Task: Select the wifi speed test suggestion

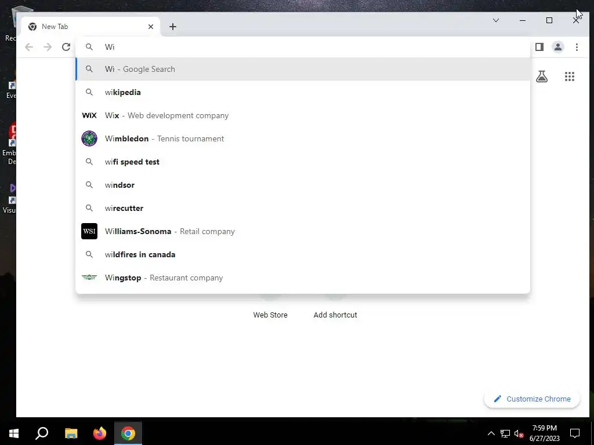Action: (x=303, y=162)
